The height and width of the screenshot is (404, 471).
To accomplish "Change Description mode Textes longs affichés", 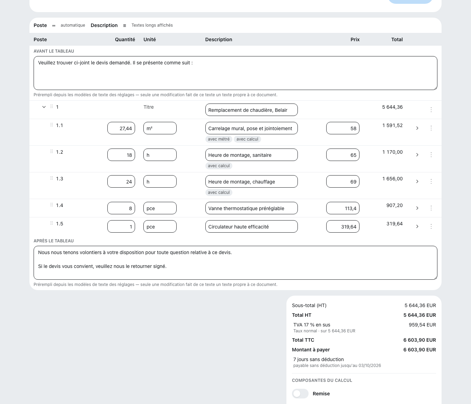I will [152, 25].
